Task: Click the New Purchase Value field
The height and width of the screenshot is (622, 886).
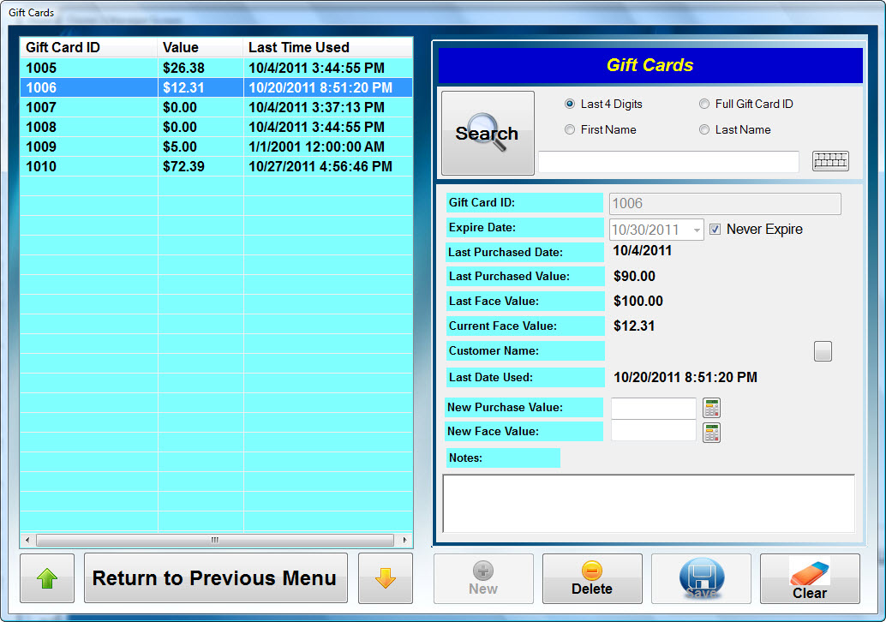Action: [x=653, y=408]
